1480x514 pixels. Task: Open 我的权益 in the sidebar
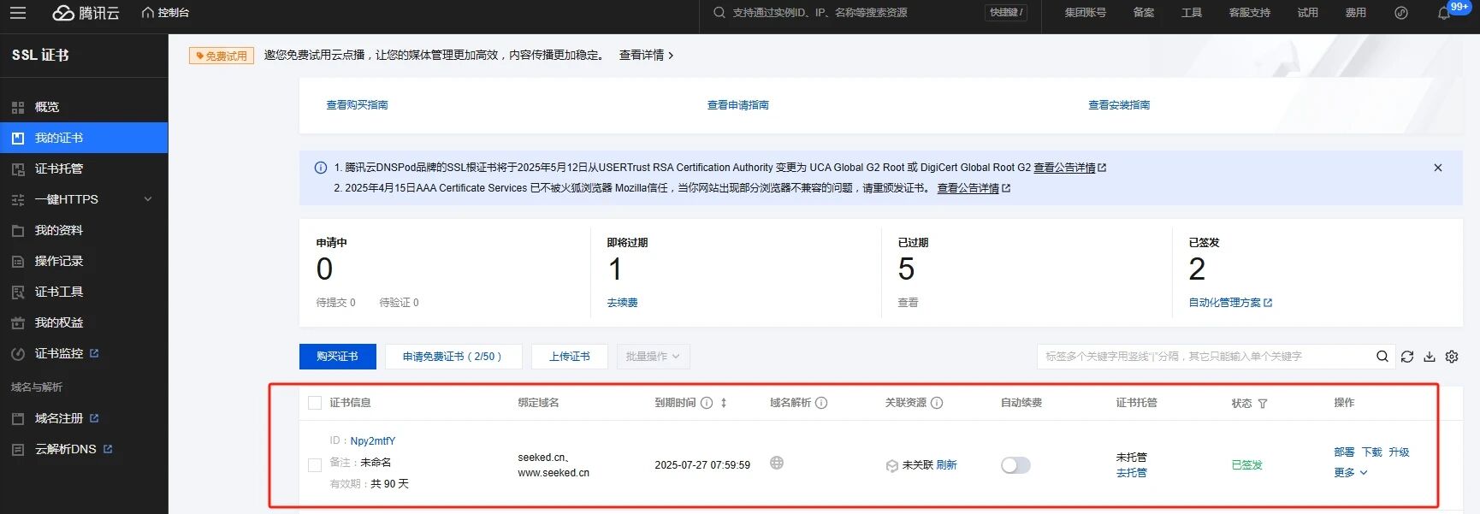coord(84,322)
